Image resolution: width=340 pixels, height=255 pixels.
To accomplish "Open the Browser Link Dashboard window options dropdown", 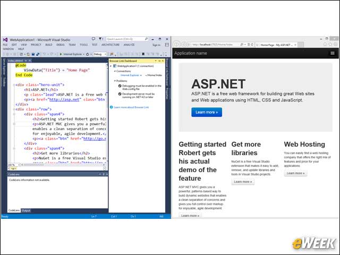I will point(156,61).
